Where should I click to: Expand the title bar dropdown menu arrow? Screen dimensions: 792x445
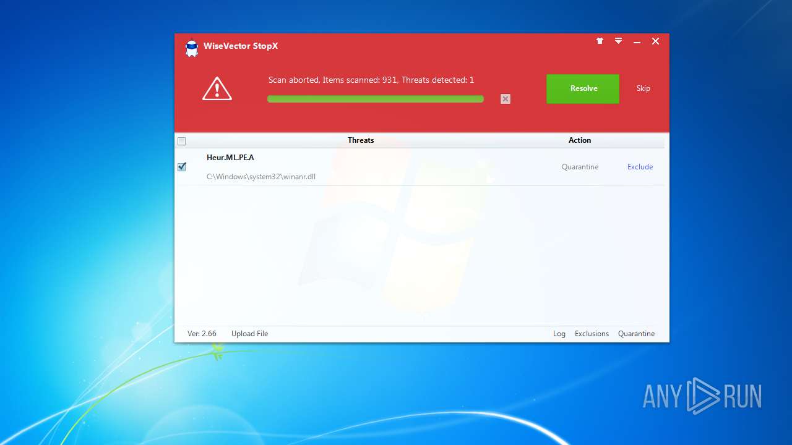(x=618, y=41)
